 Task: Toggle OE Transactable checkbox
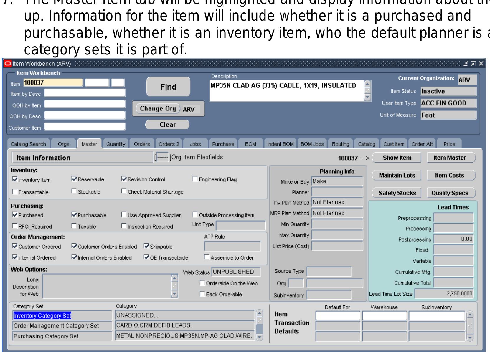146,257
